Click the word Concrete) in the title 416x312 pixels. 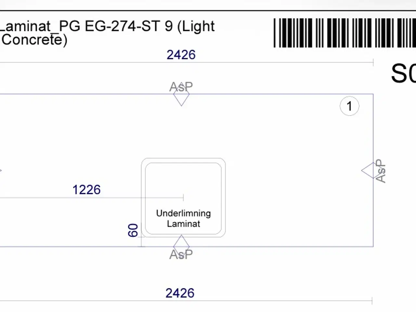point(34,40)
